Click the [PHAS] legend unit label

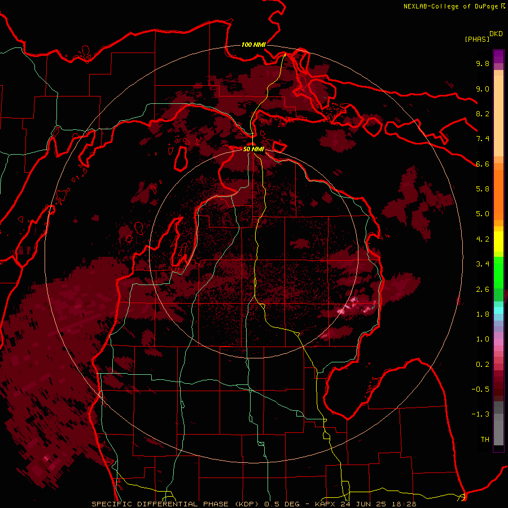coord(477,39)
